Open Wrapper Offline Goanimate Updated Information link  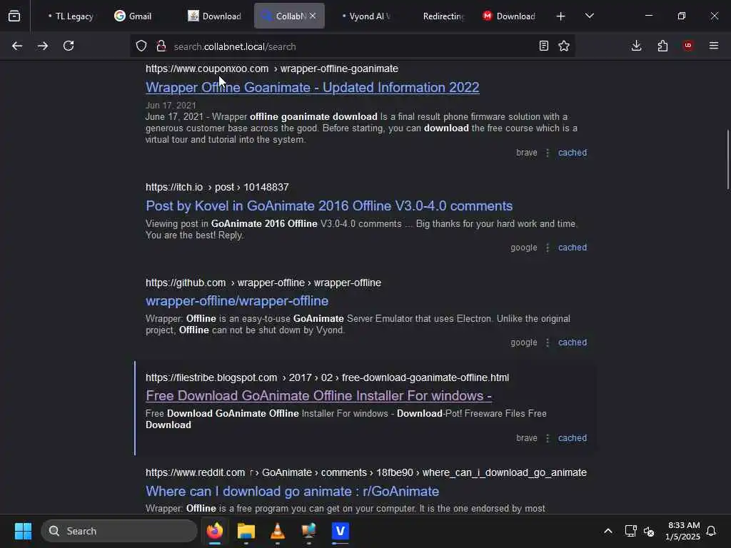[313, 88]
